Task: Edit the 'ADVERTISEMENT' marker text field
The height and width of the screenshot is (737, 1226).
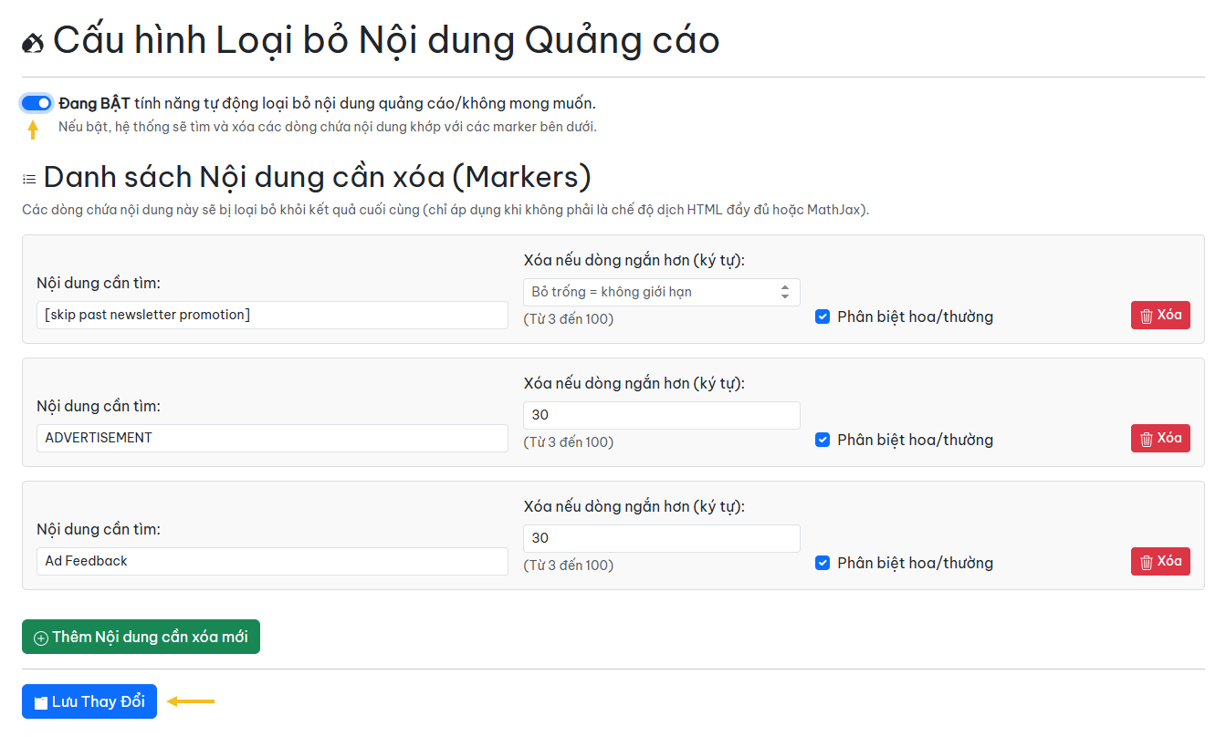Action: [272, 438]
